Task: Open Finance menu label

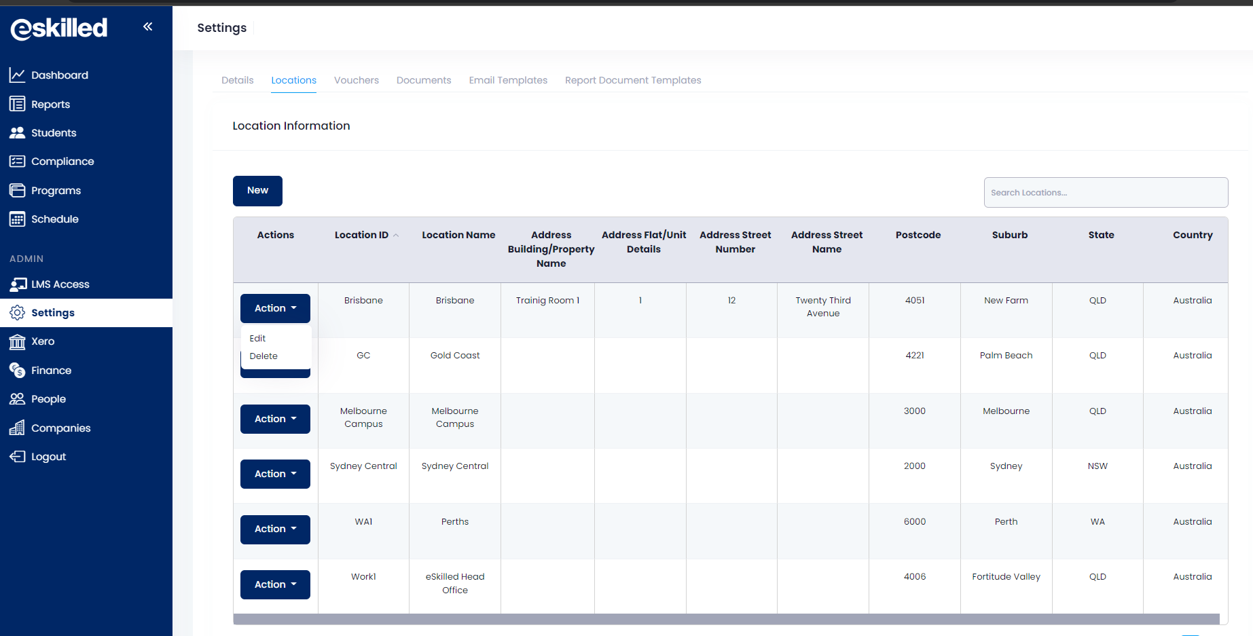Action: click(x=51, y=371)
